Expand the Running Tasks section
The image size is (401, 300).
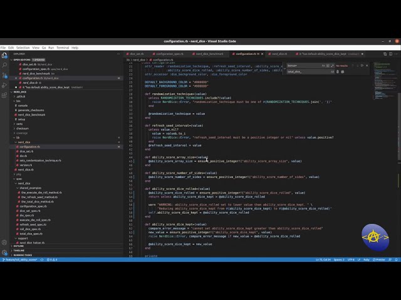(x=23, y=255)
